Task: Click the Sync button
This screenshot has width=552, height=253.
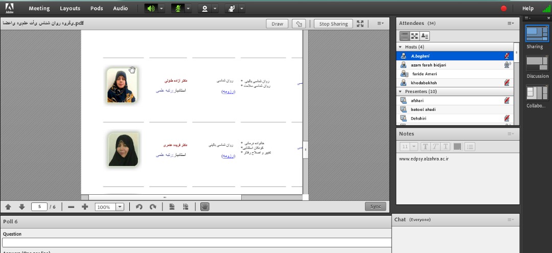Action: pos(376,206)
